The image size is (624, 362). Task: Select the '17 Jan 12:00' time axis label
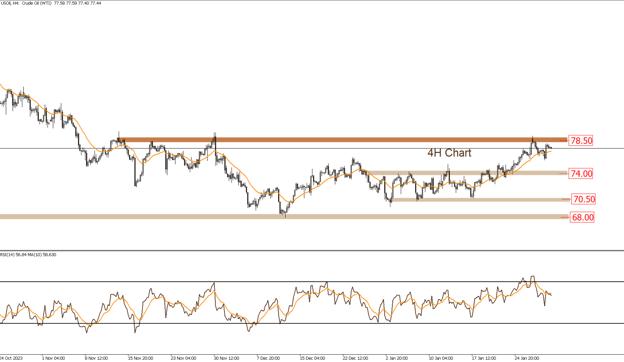tap(484, 358)
